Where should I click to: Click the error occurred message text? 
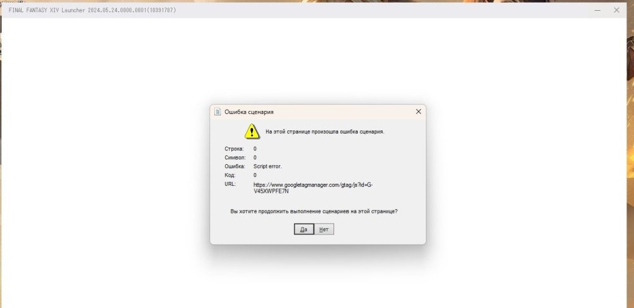click(325, 131)
